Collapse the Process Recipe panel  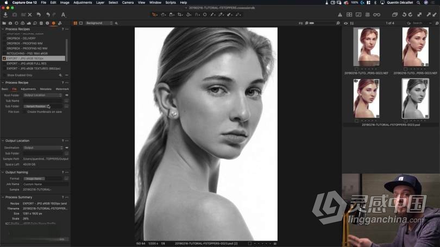pyautogui.click(x=3, y=83)
